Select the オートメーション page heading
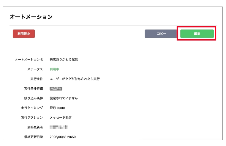Image resolution: width=226 pixels, height=146 pixels. [31, 17]
